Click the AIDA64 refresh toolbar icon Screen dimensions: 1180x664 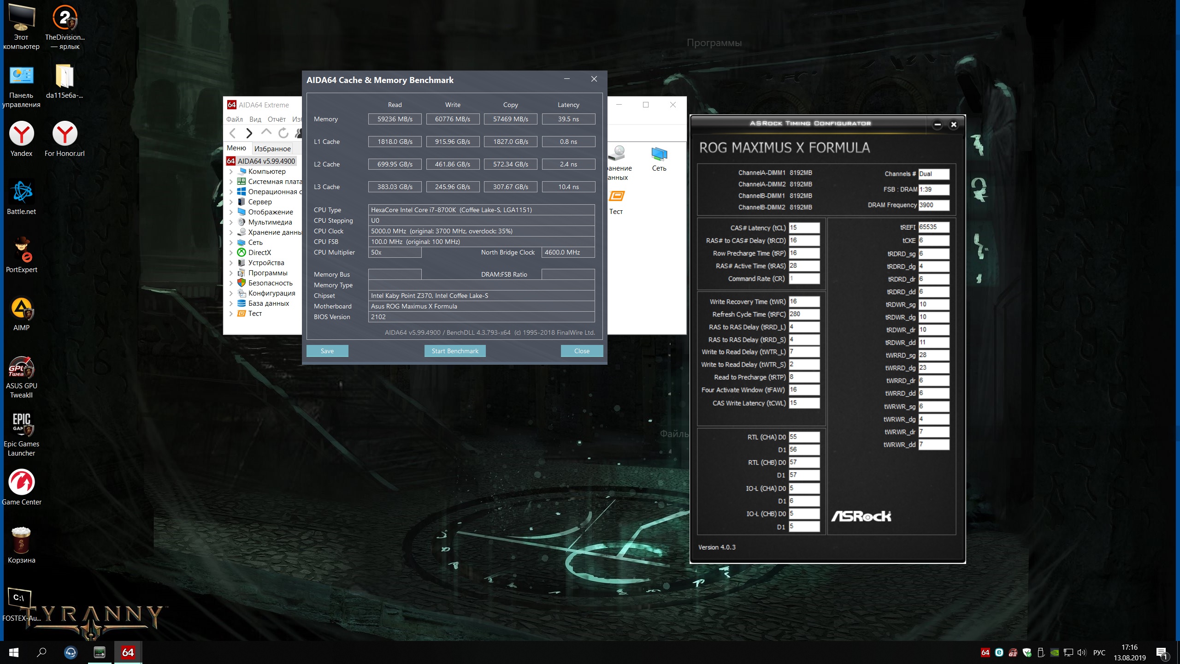[283, 133]
